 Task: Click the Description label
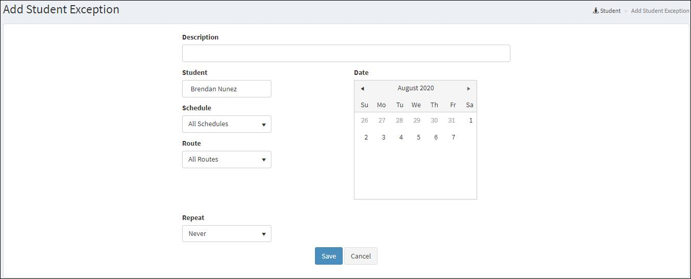click(x=200, y=37)
